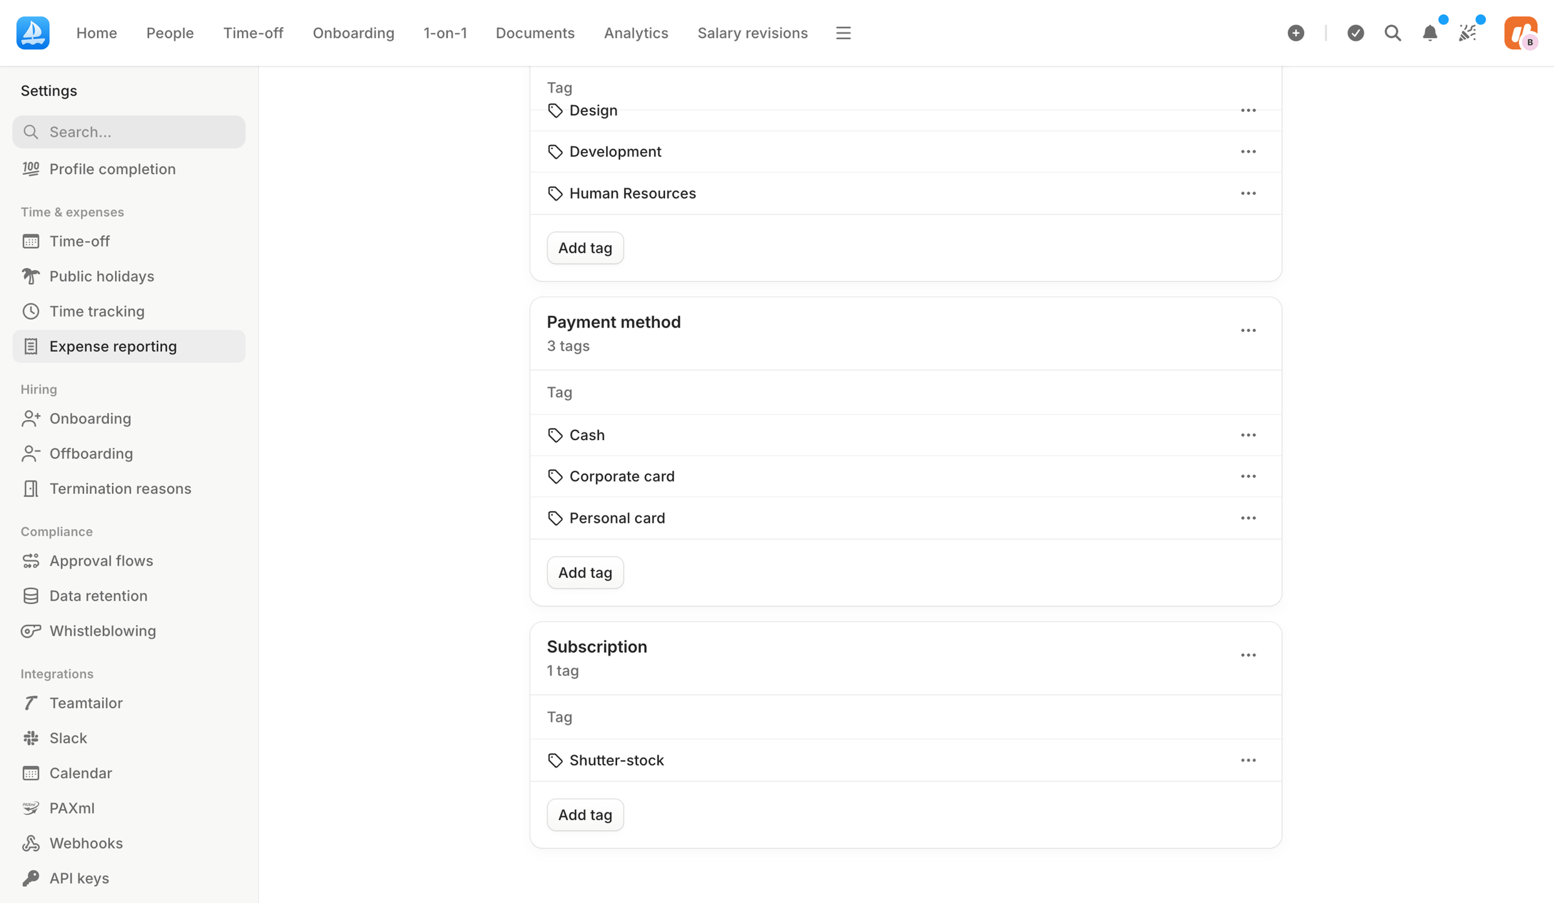The height and width of the screenshot is (903, 1554).
Task: Click the Payment method heading
Action: tap(613, 322)
